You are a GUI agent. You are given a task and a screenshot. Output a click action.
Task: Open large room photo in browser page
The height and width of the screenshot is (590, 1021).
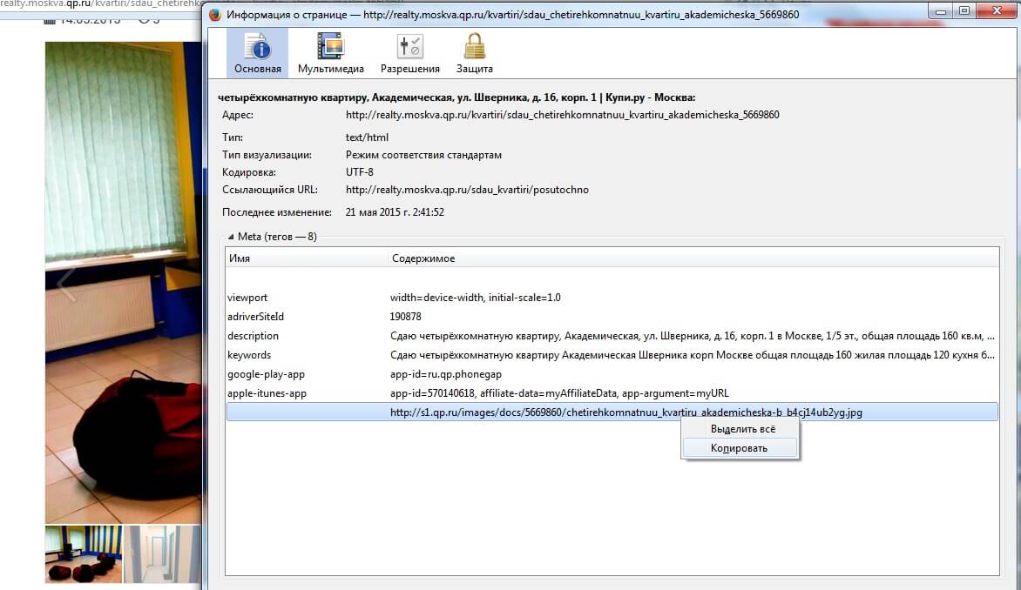123,282
